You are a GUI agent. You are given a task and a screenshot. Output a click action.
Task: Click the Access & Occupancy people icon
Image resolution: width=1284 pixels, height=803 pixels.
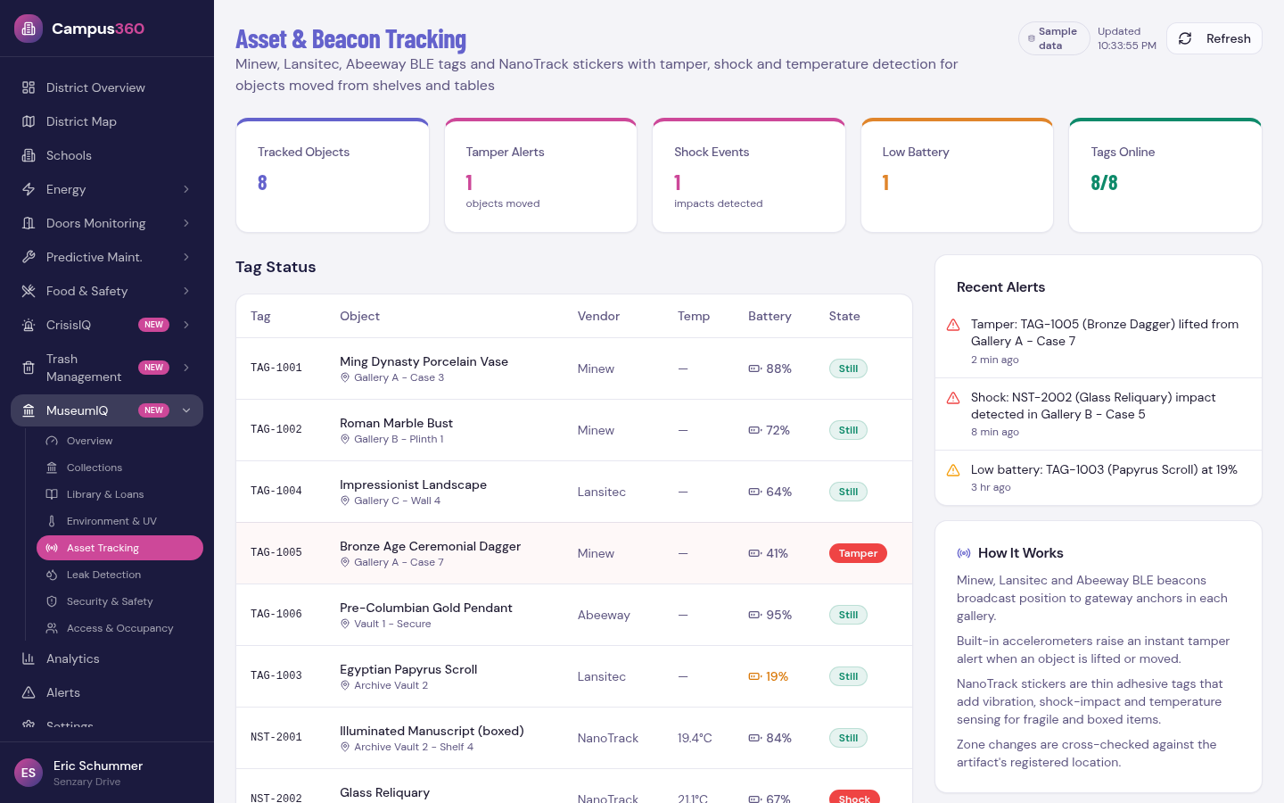(52, 628)
